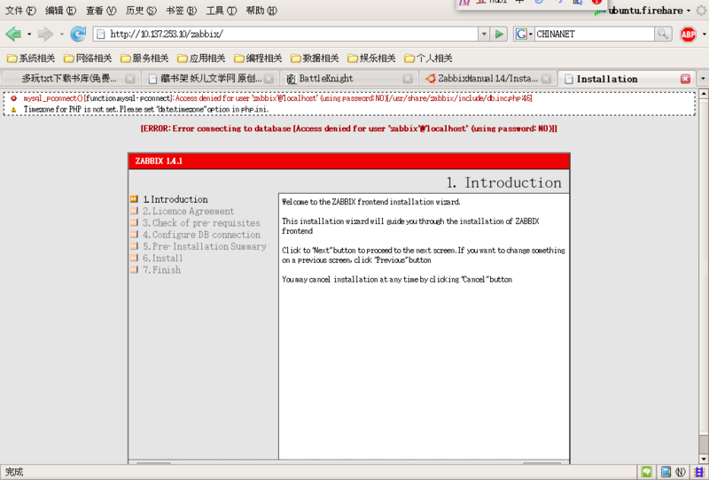
Task: Click the step icon beside 7. Finish
Action: point(135,269)
